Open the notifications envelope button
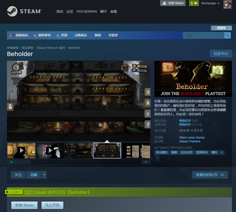The image size is (236, 212). pos(194,3)
